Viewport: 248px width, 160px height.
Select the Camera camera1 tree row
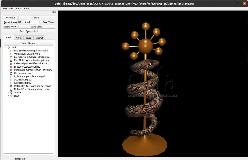coord(29,73)
